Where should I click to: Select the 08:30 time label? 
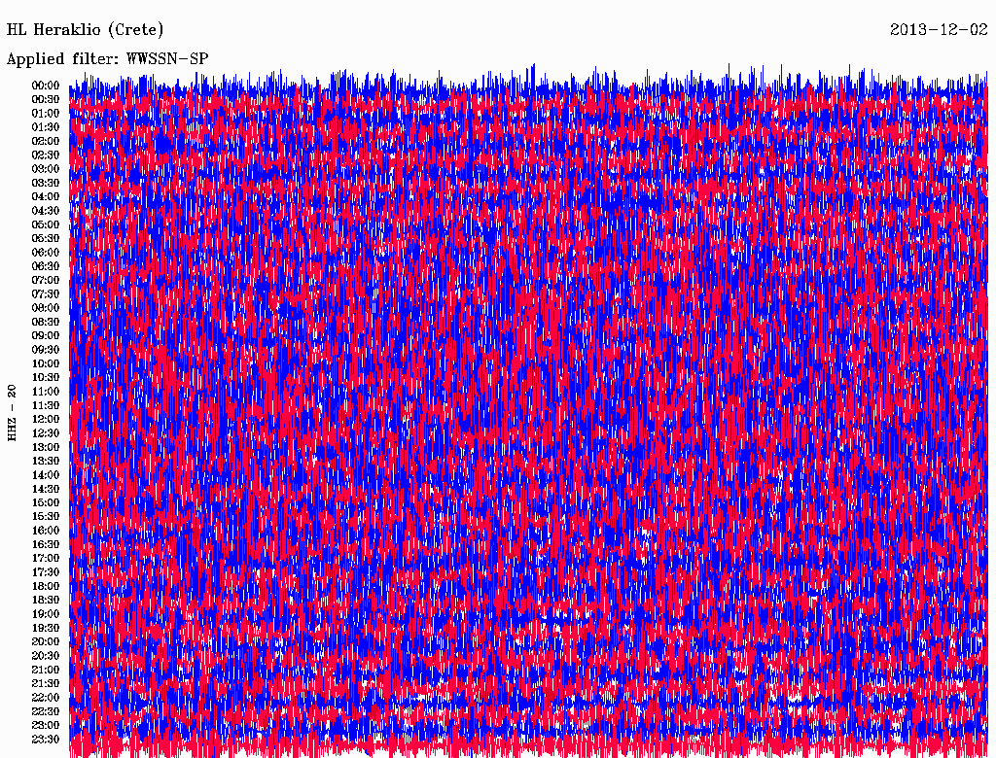(x=46, y=322)
